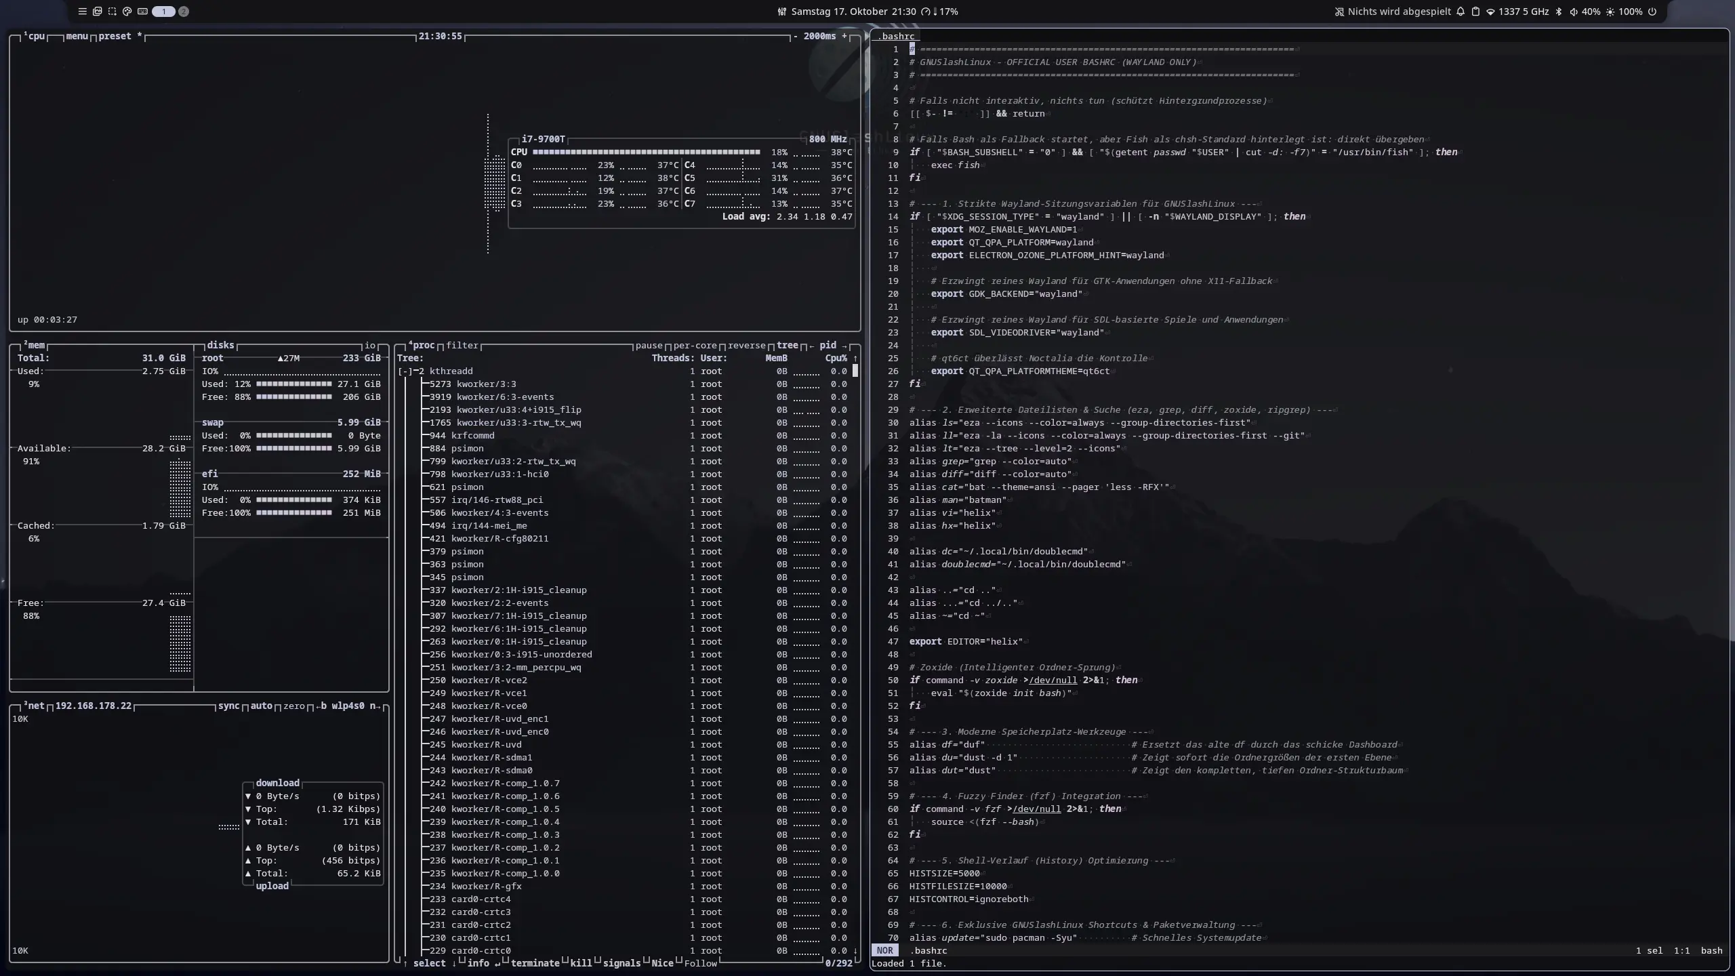Select the .bashrc buffer tab in Helix
The height and width of the screenshot is (976, 1735).
tap(896, 37)
